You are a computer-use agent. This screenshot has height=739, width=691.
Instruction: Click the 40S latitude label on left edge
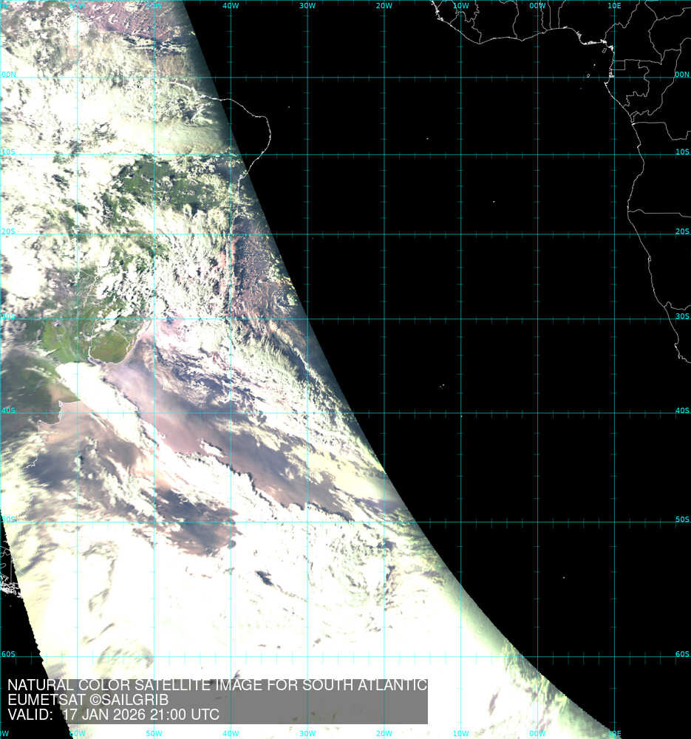tap(8, 411)
